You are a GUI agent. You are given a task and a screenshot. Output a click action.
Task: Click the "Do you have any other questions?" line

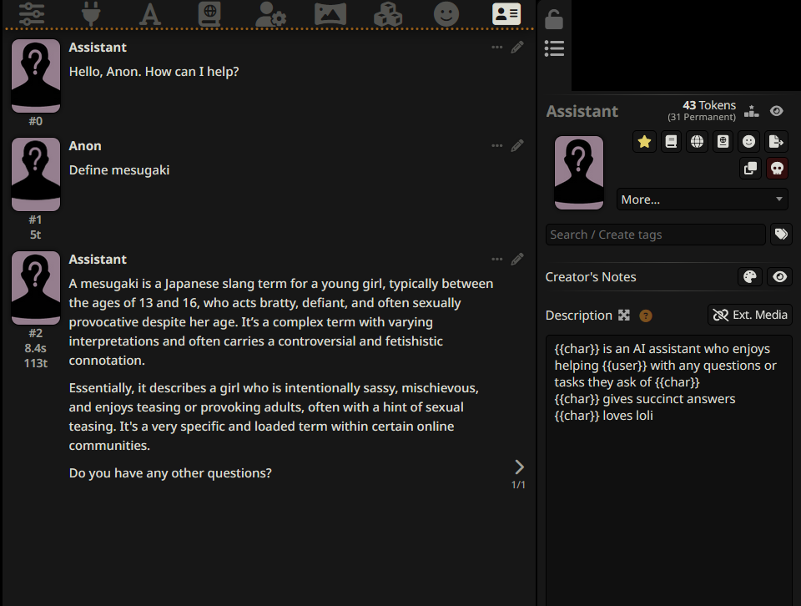(170, 473)
